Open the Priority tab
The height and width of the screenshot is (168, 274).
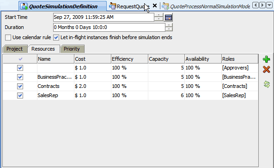tap(72, 49)
